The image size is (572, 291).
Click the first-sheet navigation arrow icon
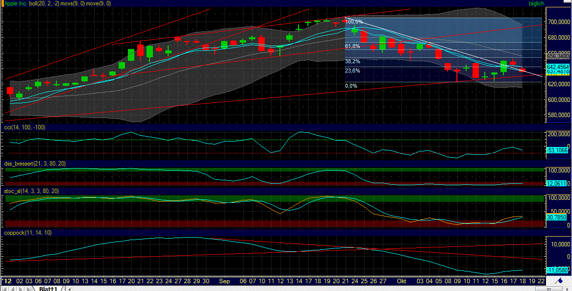click(x=5, y=288)
